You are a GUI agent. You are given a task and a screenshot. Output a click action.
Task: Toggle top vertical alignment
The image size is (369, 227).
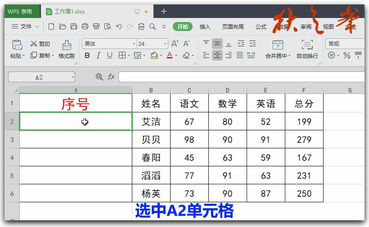206,44
